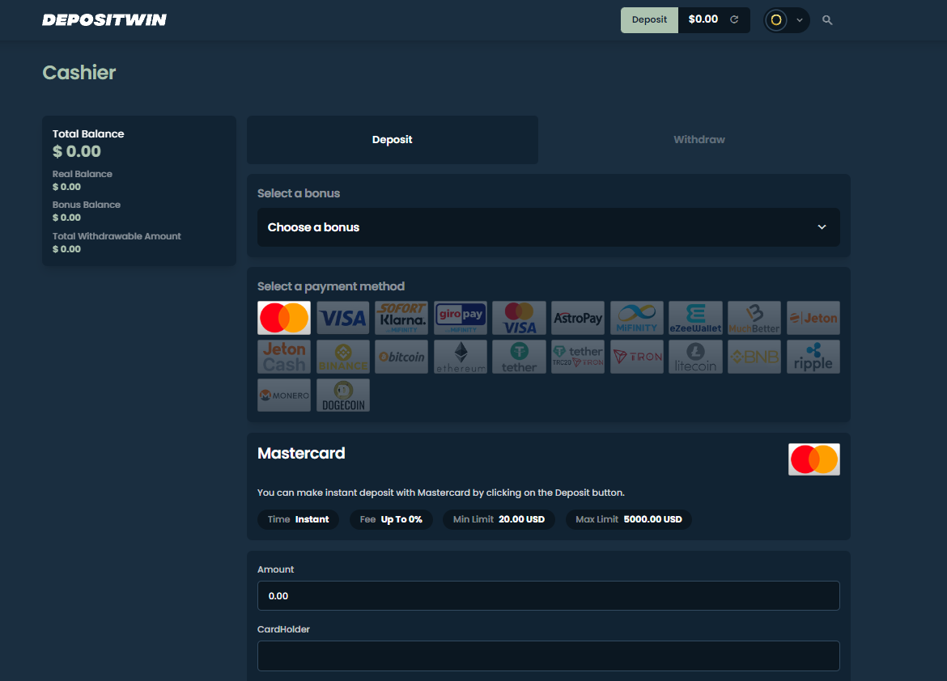The image size is (947, 681).
Task: Switch to the Withdraw tab
Action: click(699, 139)
